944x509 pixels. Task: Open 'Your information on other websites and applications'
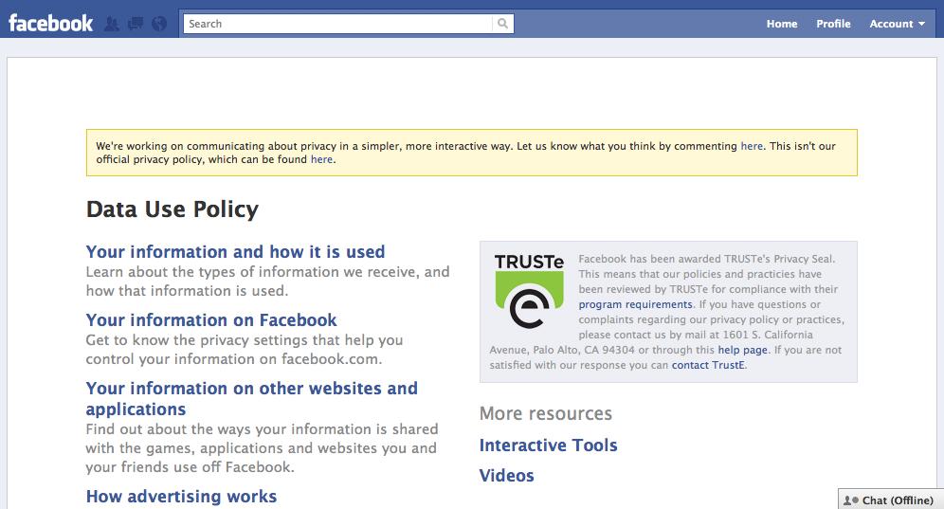(x=252, y=398)
